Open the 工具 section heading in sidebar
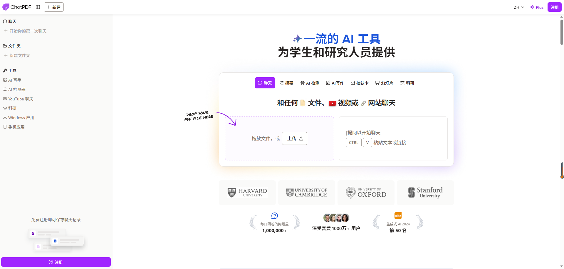The width and height of the screenshot is (564, 269). (10, 71)
